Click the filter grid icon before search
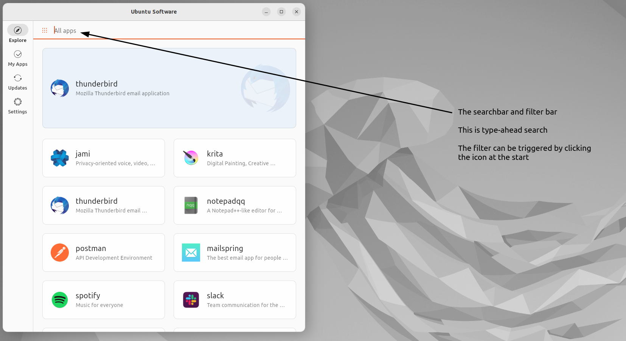 pos(45,30)
